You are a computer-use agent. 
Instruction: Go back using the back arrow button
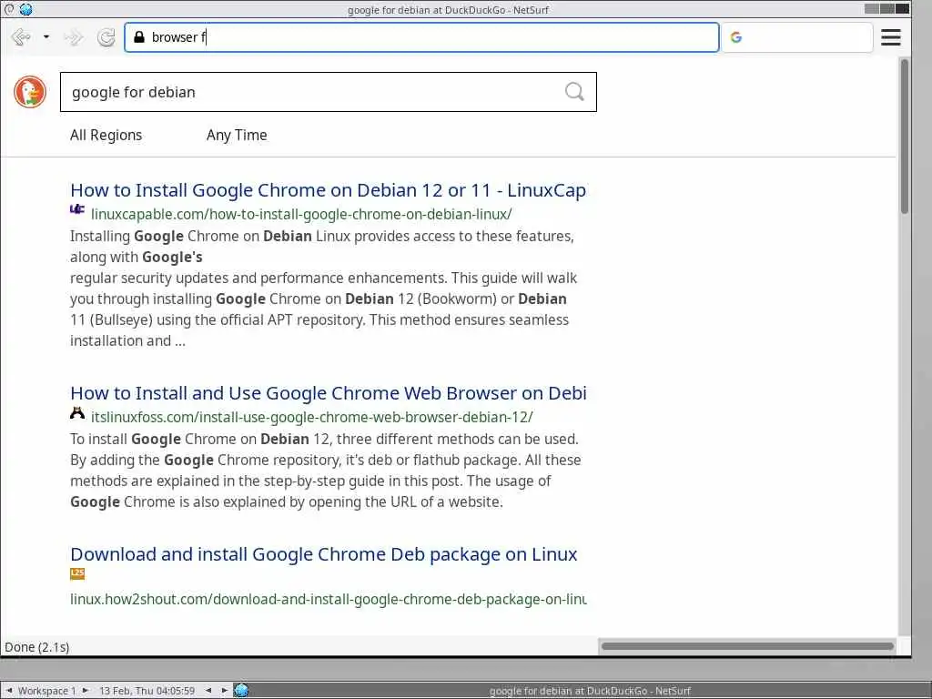tap(20, 37)
